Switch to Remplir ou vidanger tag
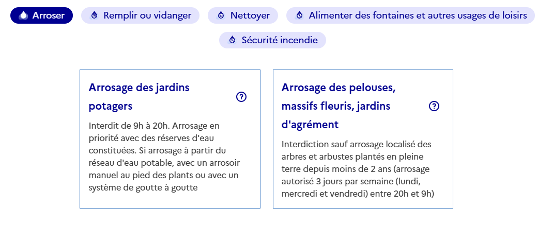 click(x=141, y=15)
